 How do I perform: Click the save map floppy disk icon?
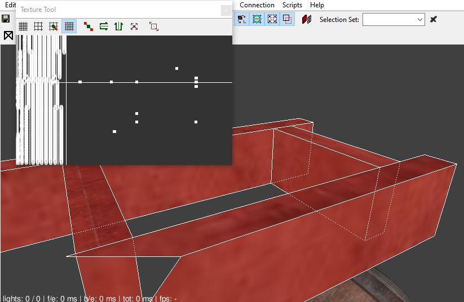6,19
